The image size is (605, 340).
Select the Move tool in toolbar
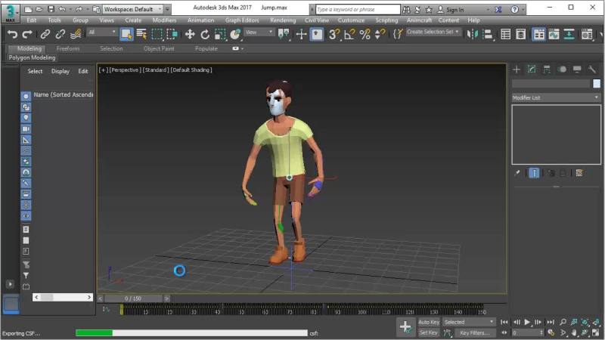(190, 34)
